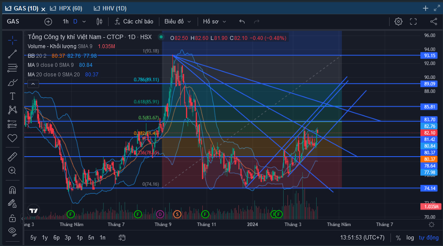This screenshot has height=246, width=443.
Task: Open Các chỉ báo indicators dialog
Action: [x=134, y=21]
